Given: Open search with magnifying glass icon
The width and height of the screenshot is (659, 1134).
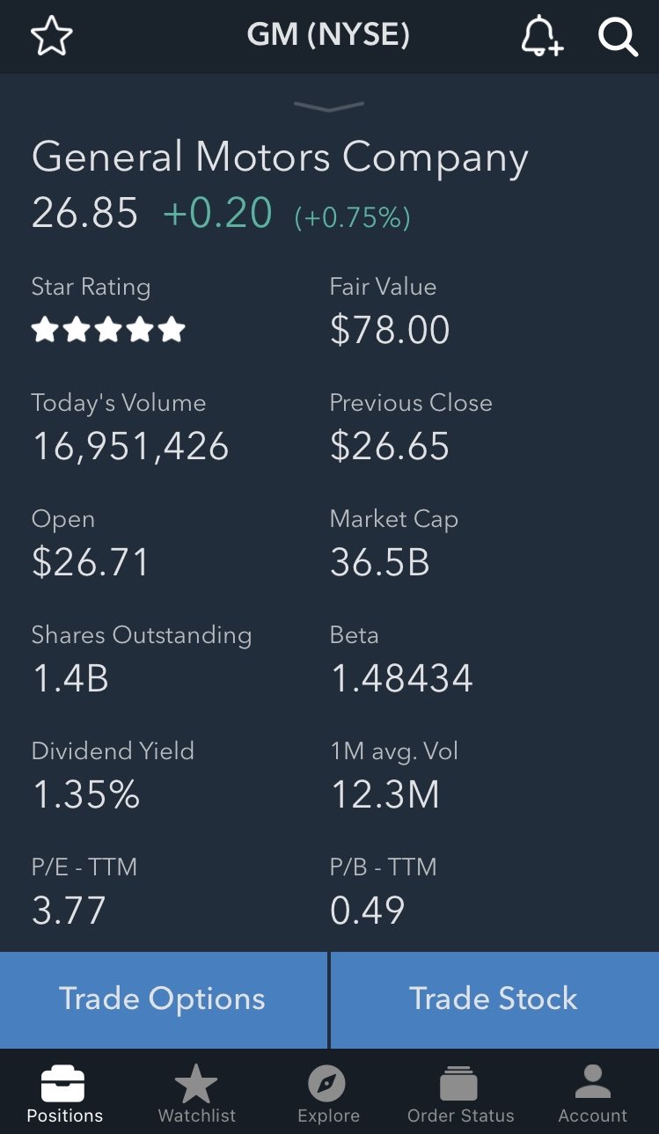Looking at the screenshot, I should pyautogui.click(x=618, y=37).
